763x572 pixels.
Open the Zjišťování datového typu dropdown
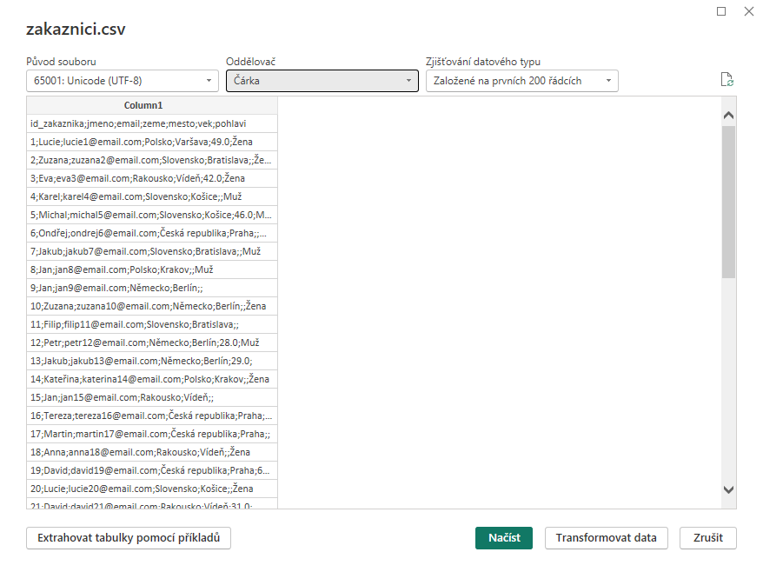[521, 81]
